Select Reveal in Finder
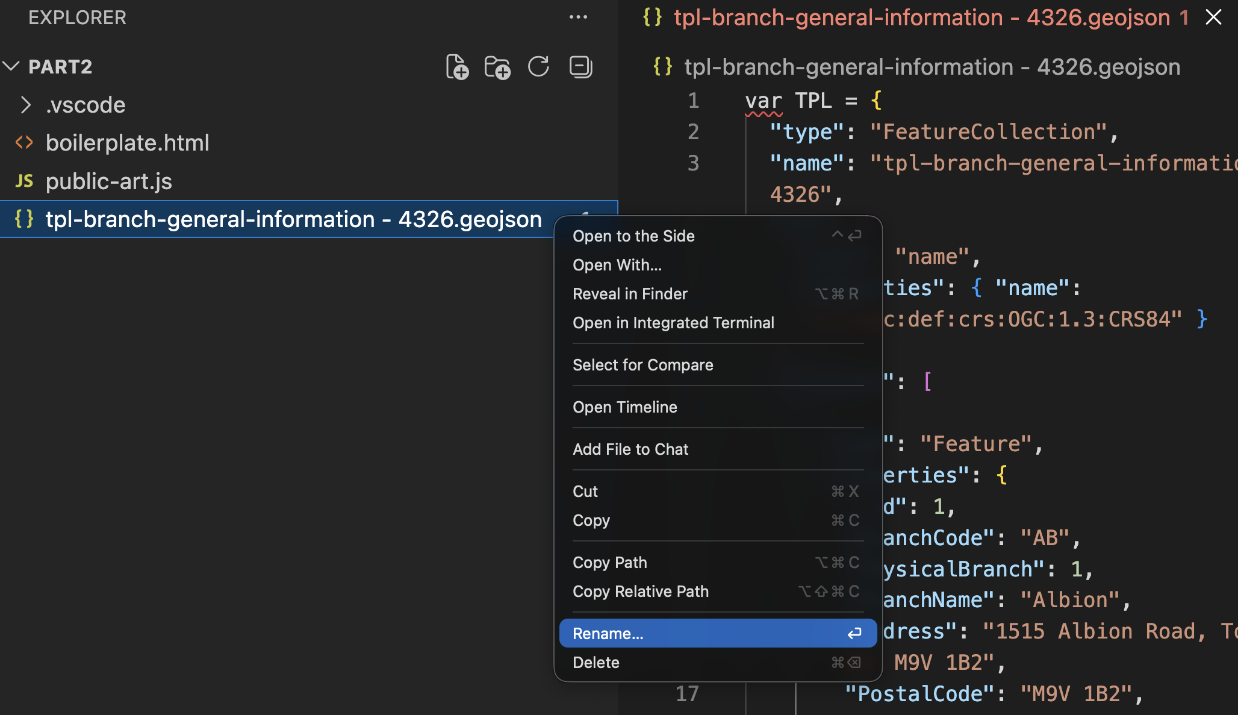 pos(718,294)
